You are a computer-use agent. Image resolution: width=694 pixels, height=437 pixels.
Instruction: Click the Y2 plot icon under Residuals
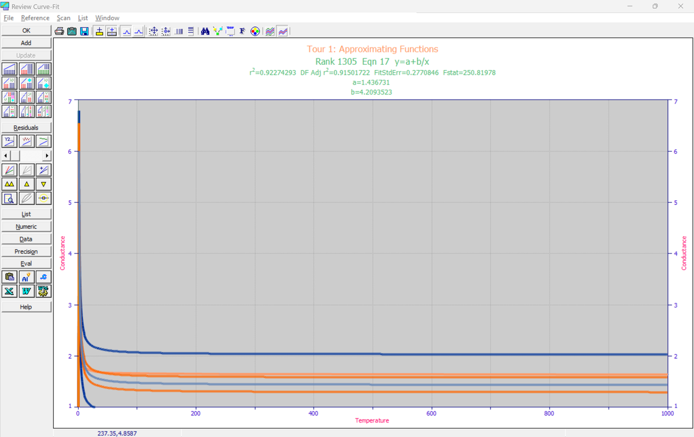tap(9, 141)
